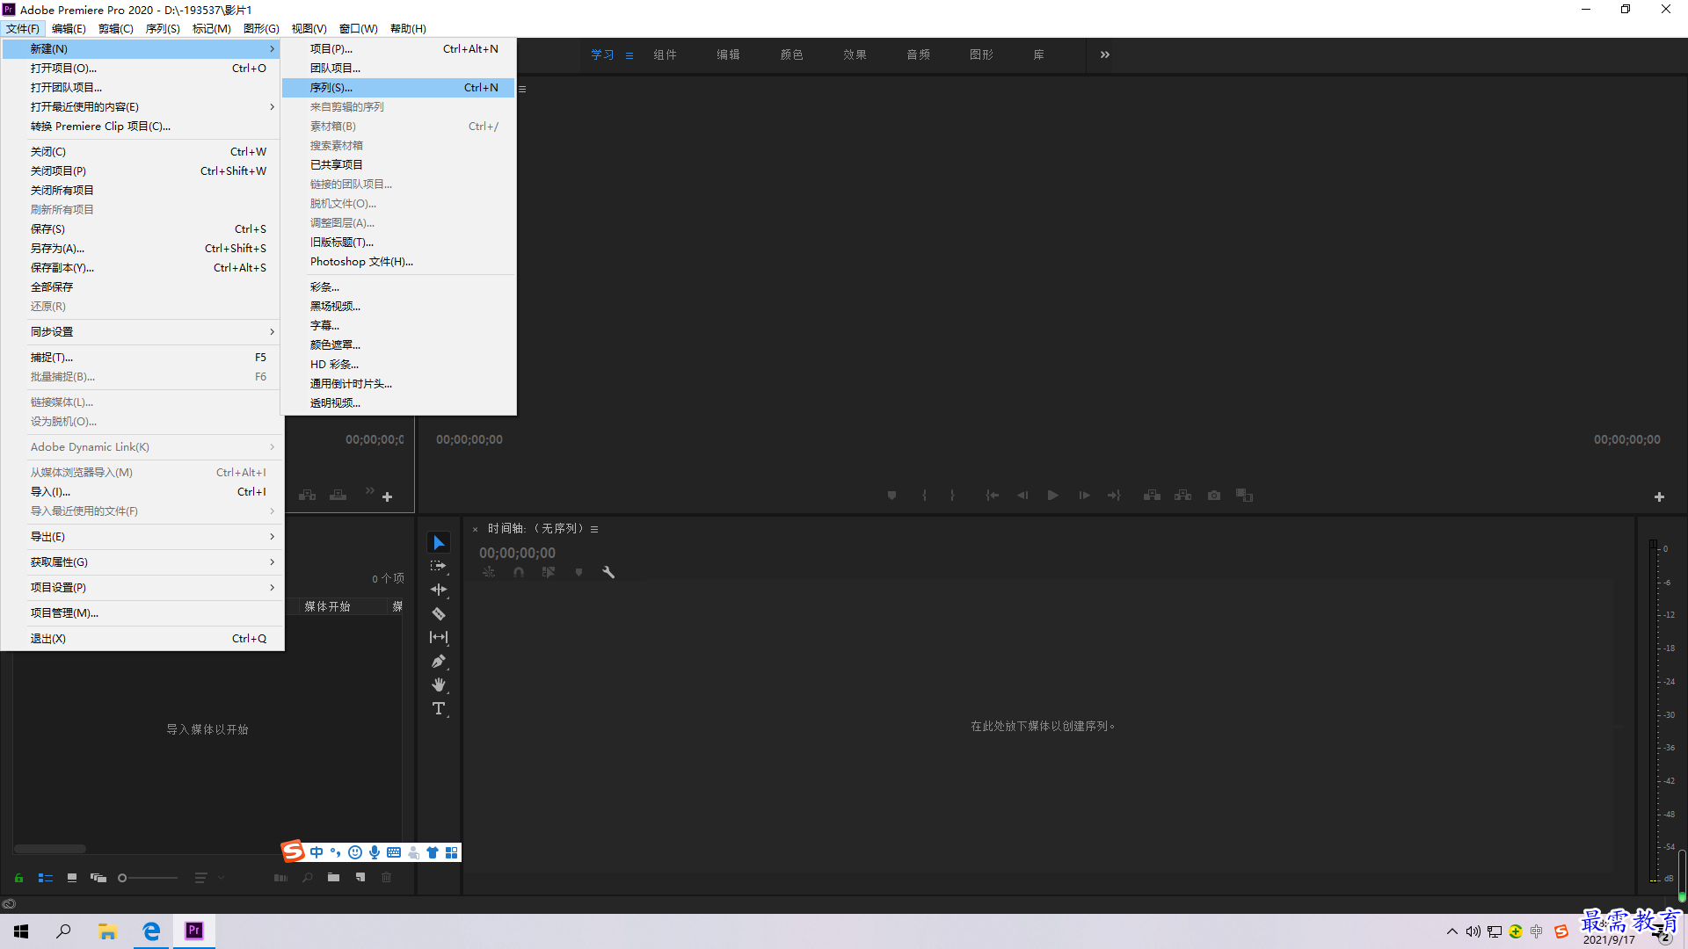Click project panel horizontal scrollbar

click(50, 849)
